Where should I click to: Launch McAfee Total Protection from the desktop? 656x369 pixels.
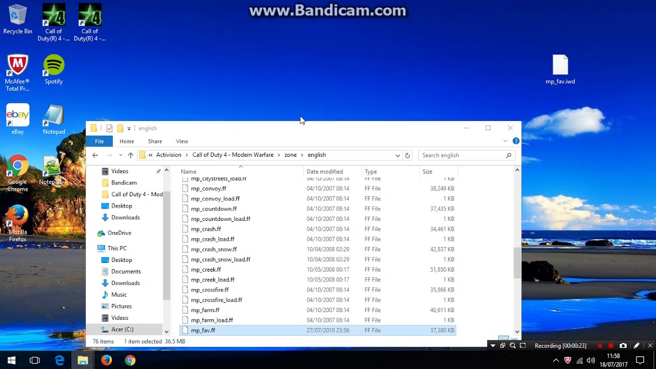pyautogui.click(x=17, y=73)
